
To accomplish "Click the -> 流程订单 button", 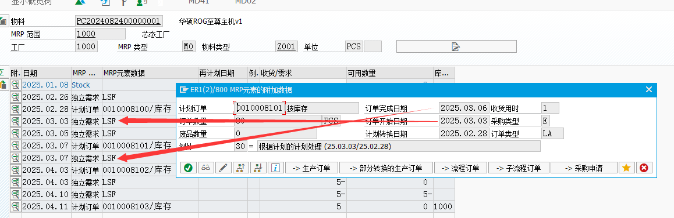I will pyautogui.click(x=460, y=168).
